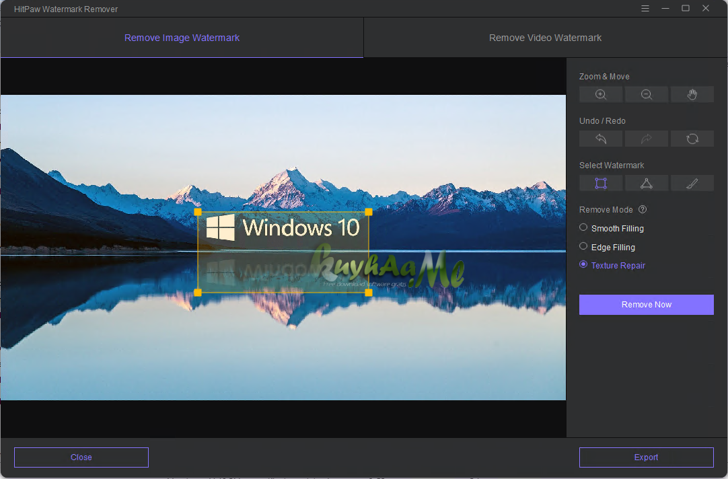This screenshot has width=728, height=479.
Task: Click the zoom in magnifier icon
Action: coord(601,94)
